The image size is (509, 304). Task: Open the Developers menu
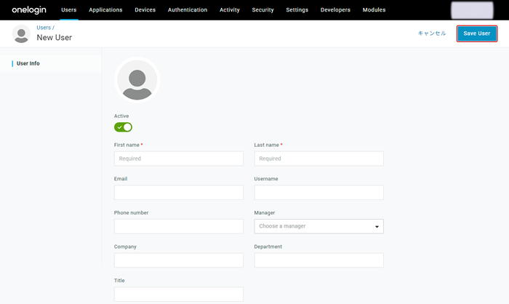pos(335,10)
